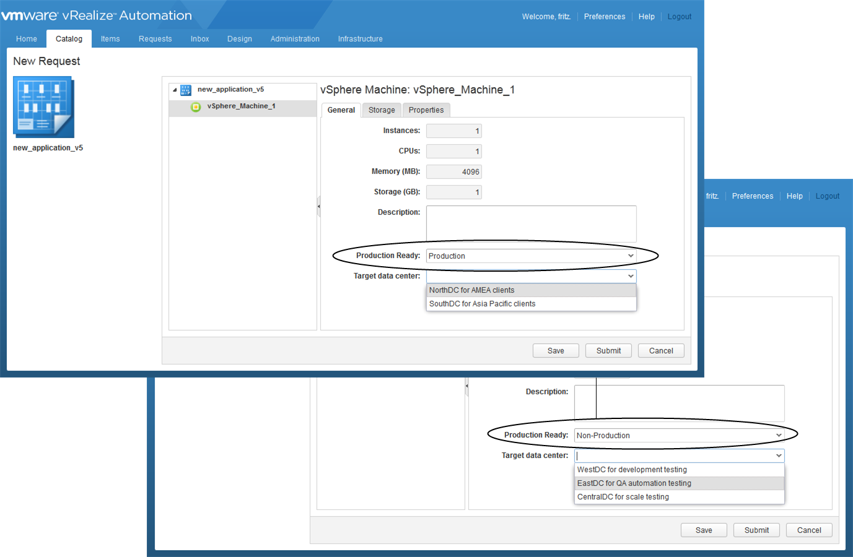
Task: Click Cancel in the back window
Action: click(x=809, y=530)
